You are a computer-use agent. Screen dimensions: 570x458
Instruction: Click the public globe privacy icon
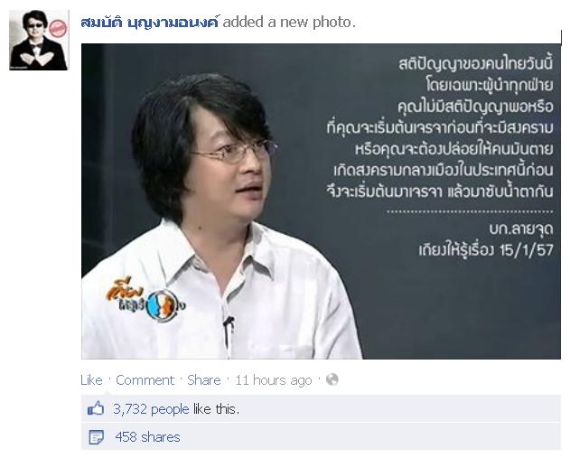(332, 379)
